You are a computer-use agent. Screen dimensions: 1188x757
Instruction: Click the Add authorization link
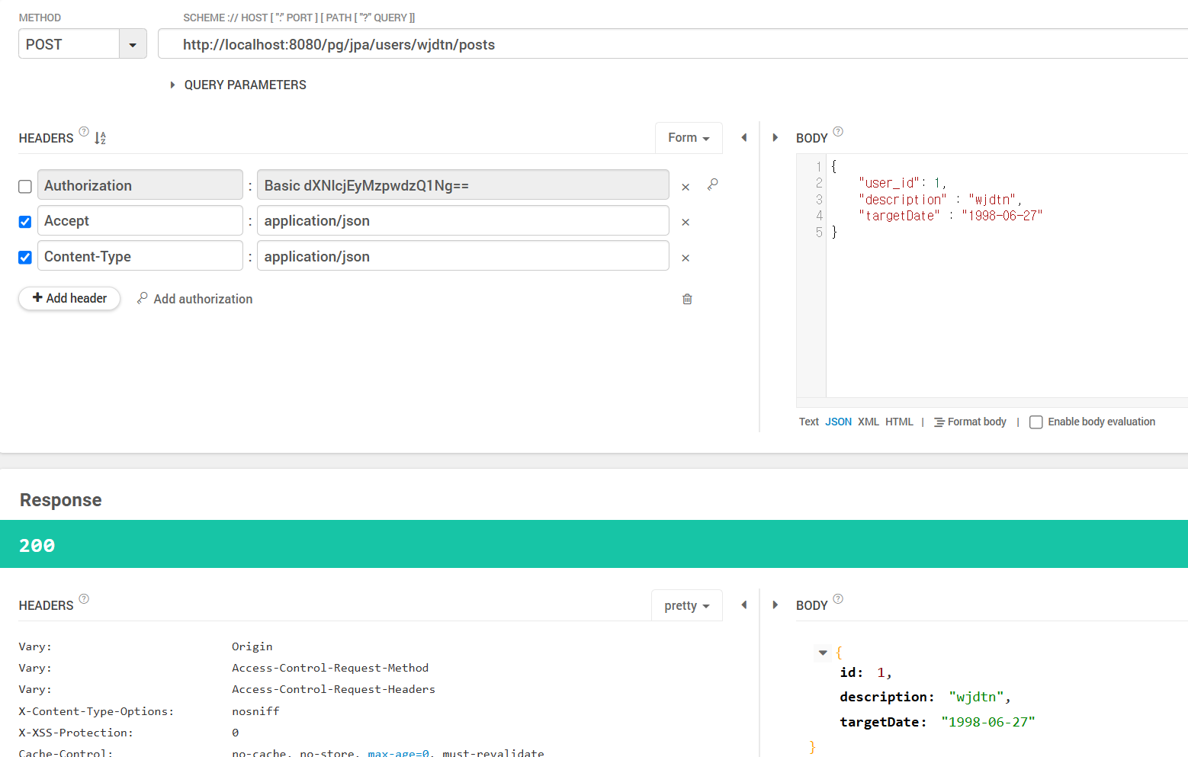pyautogui.click(x=195, y=299)
